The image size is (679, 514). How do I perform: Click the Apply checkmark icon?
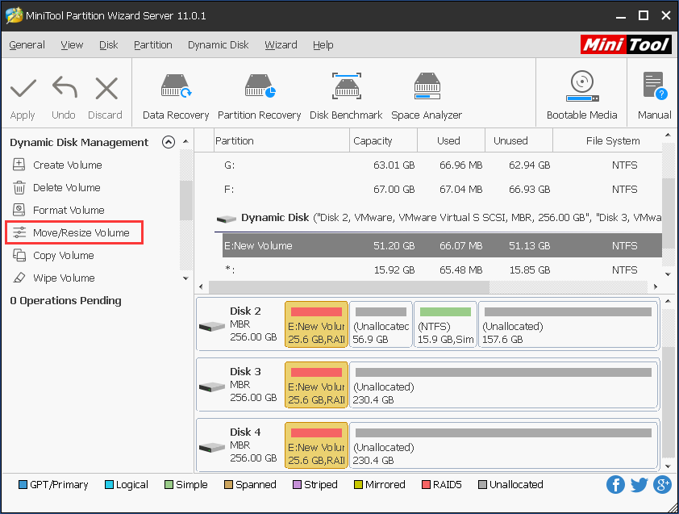pos(23,89)
